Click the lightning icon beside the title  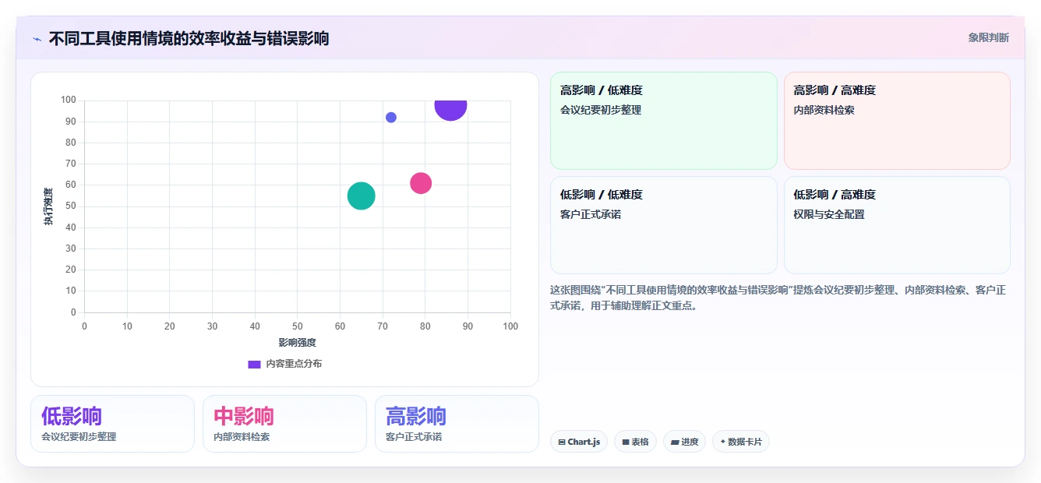(37, 38)
